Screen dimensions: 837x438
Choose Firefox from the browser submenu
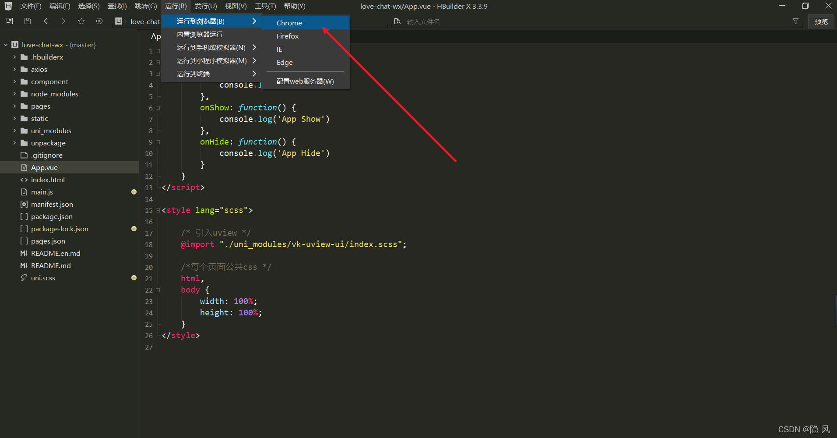(x=306, y=36)
